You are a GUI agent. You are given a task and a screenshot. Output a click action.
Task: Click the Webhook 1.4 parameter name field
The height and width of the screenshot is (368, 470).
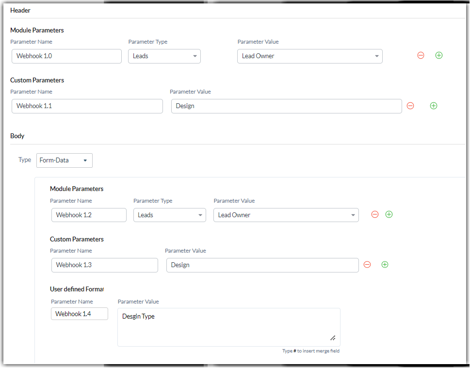click(80, 314)
